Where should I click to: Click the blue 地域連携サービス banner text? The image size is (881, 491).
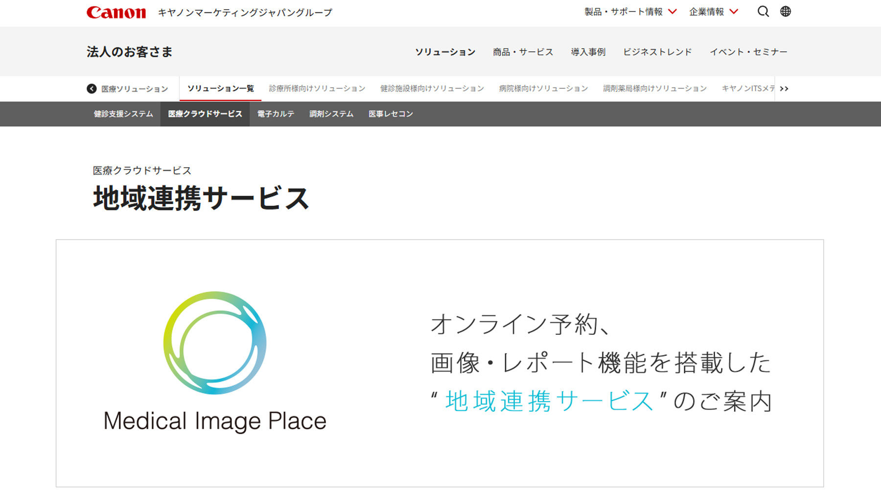tap(549, 401)
